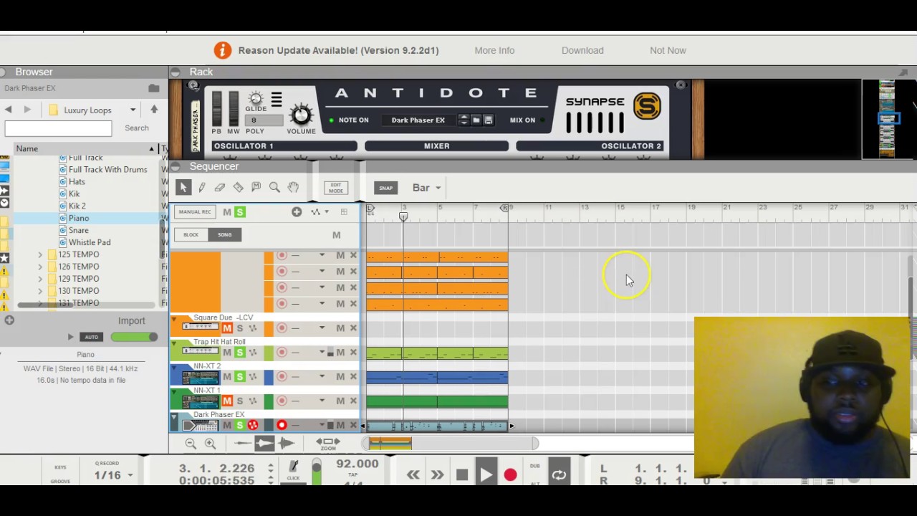Click the Import button in Browser
This screenshot has height=516, width=917.
coord(132,321)
